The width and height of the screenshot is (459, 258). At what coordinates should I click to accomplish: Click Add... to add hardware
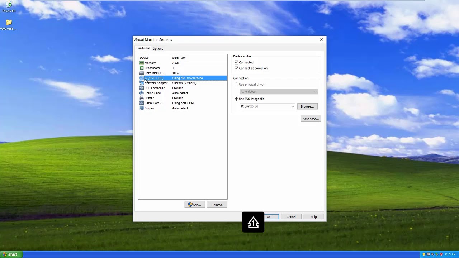tap(195, 205)
